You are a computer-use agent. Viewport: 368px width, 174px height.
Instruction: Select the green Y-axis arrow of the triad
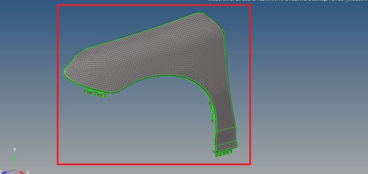(14, 161)
